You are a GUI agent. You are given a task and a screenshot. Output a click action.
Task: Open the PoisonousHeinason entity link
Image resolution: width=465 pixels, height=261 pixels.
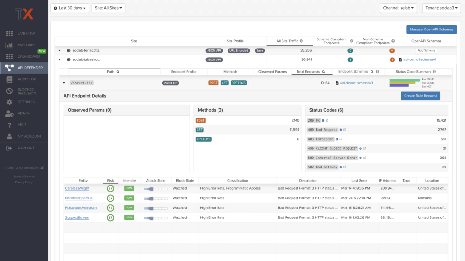click(x=81, y=208)
